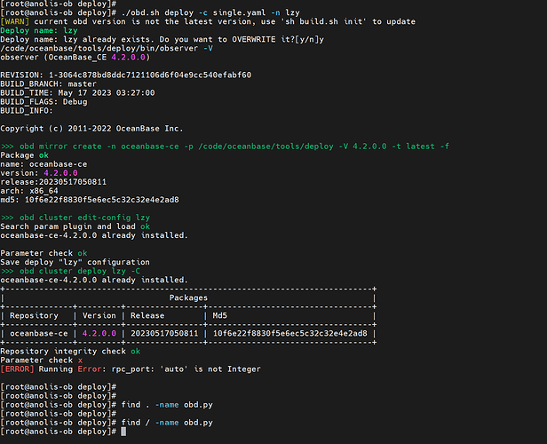Click the 'find / -name obd.py' command

pos(167,423)
